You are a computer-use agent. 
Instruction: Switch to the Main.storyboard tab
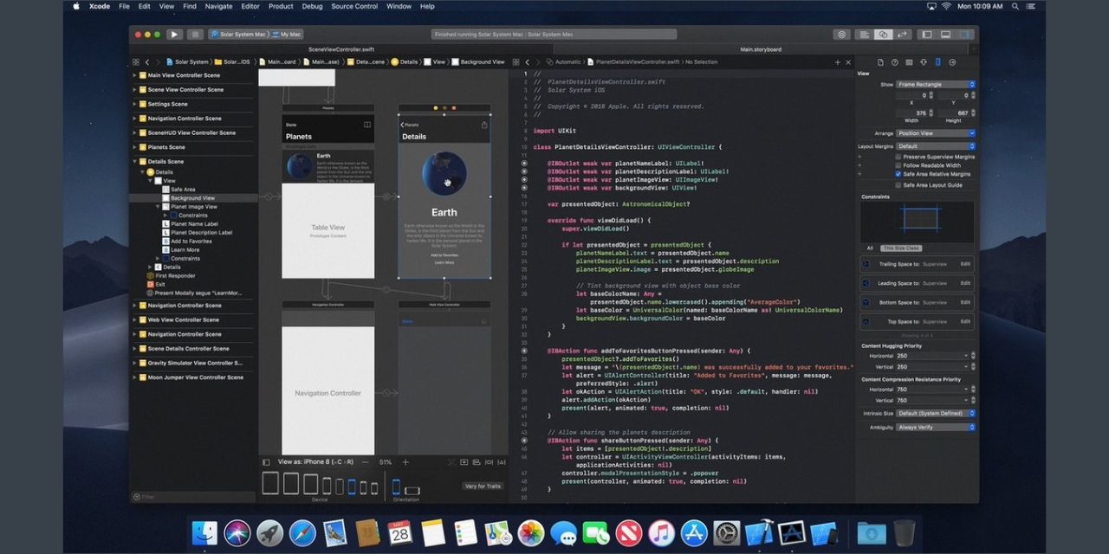click(760, 49)
